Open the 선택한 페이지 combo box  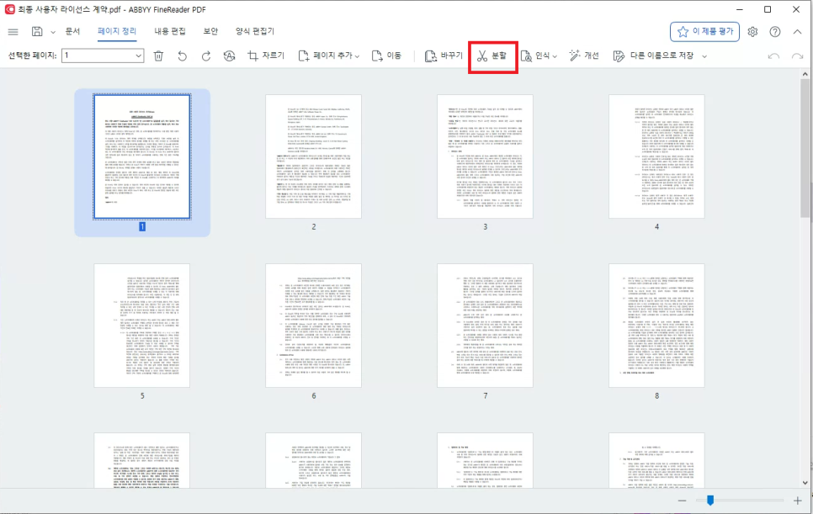[103, 56]
